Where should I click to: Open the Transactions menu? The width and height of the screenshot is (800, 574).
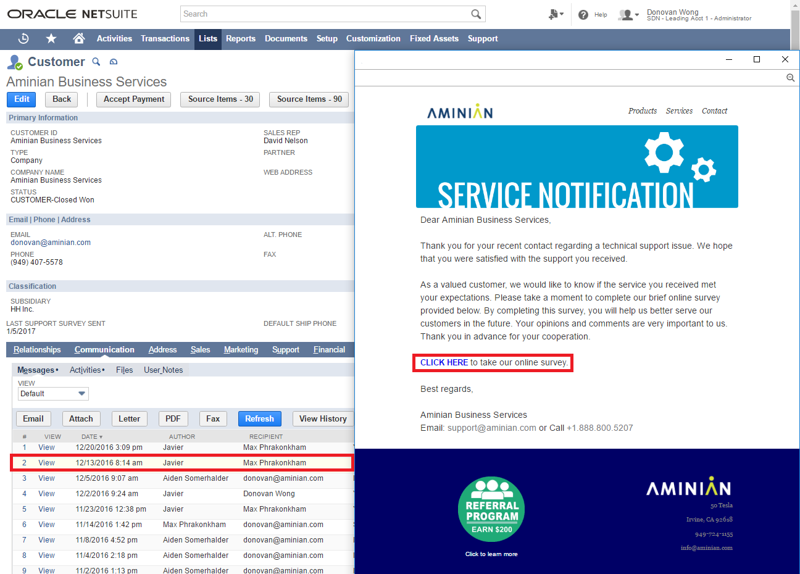click(165, 38)
